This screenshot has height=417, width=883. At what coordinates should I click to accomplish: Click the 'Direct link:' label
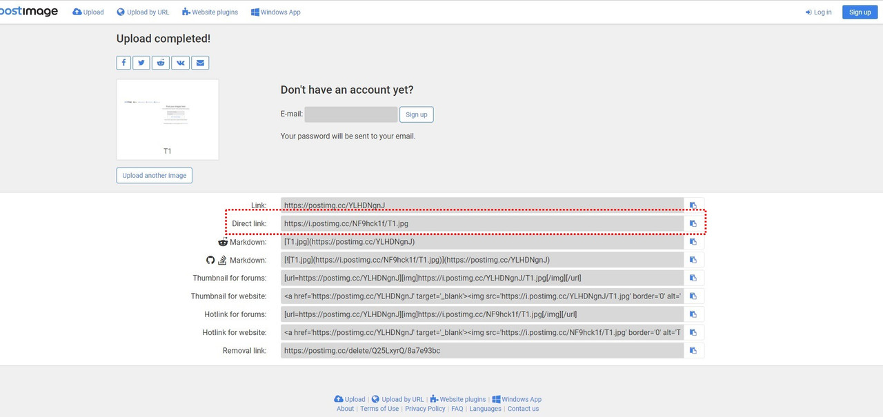pos(249,224)
